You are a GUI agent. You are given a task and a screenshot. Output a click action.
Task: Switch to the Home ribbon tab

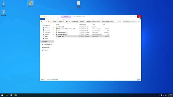coord(48,19)
